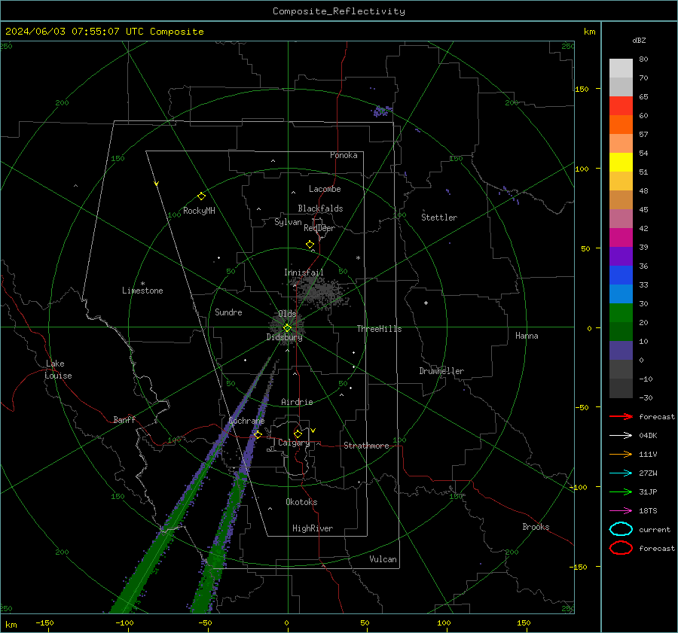Click the blue swatch below 36

tap(621, 275)
